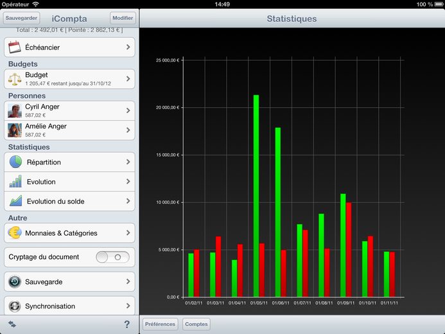The image size is (445, 334).
Task: Open Evolution via its chevron
Action: [128, 181]
